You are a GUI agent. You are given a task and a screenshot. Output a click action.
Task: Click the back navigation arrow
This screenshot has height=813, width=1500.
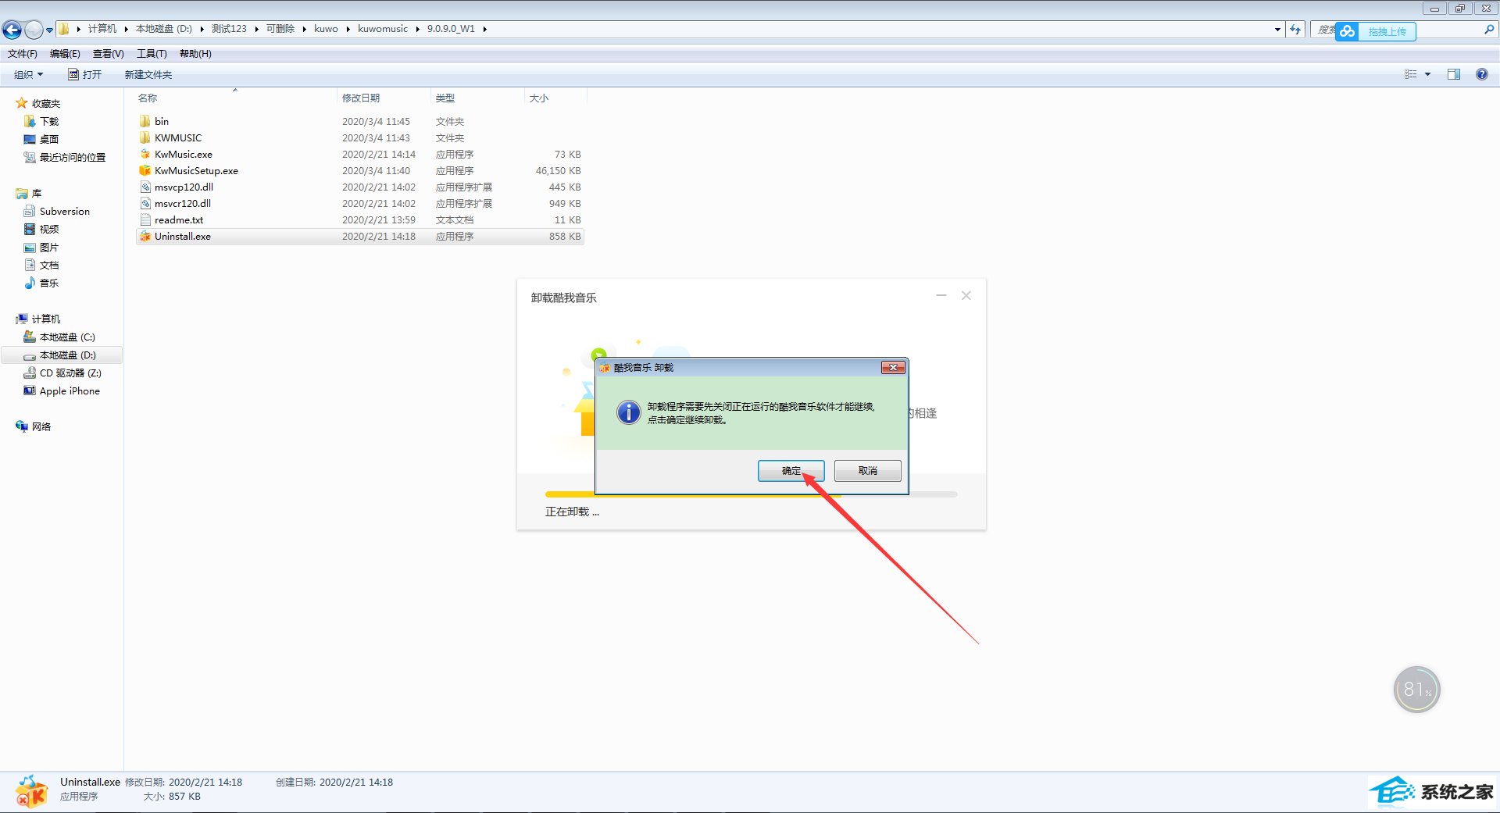point(12,30)
